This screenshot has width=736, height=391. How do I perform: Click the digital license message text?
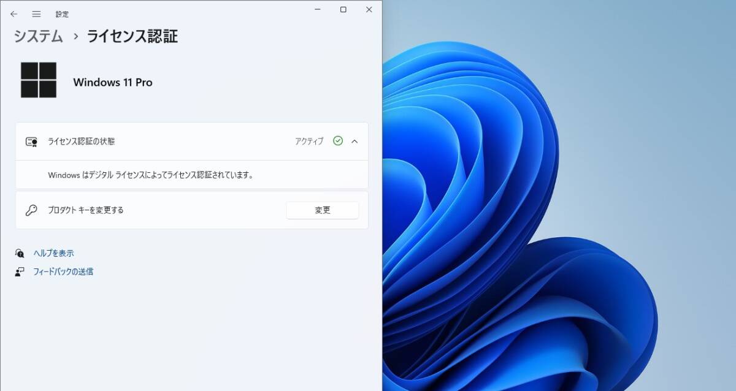151,175
